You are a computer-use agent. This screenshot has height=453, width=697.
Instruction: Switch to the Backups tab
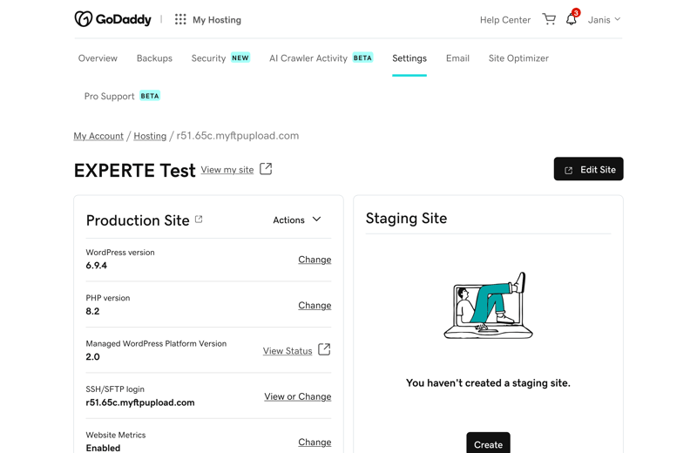(x=154, y=58)
